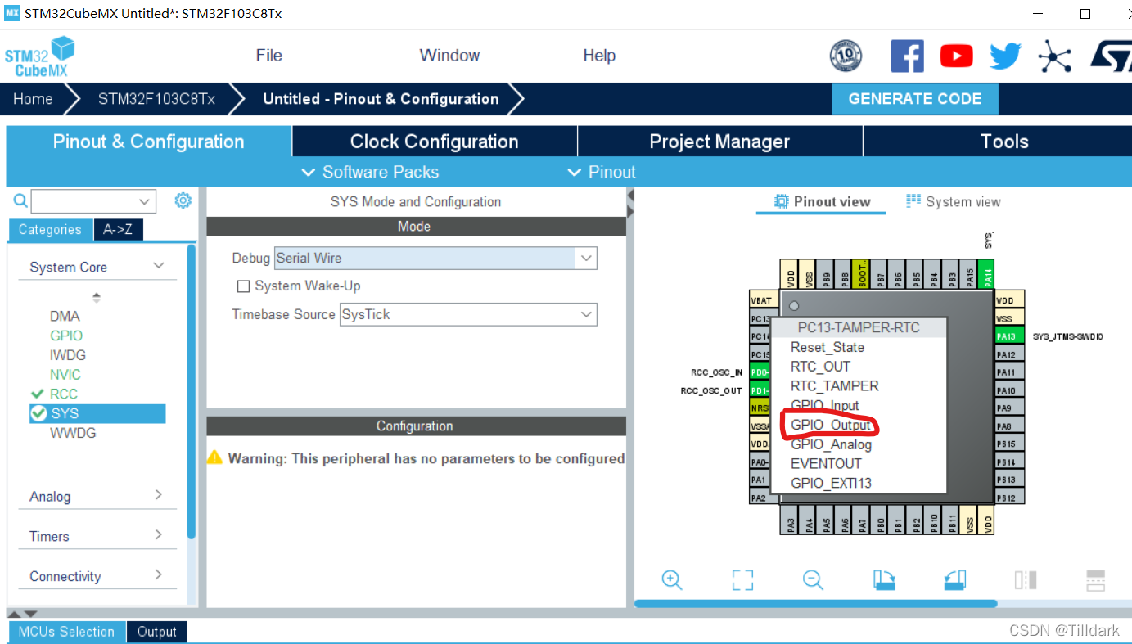Screen dimensions: 1132x644
Task: Select the Pinout view tab
Action: (822, 202)
